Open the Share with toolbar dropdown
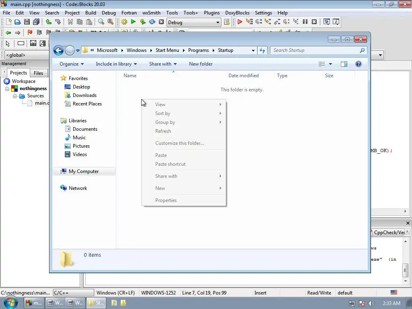The width and height of the screenshot is (412, 309). pyautogui.click(x=163, y=64)
